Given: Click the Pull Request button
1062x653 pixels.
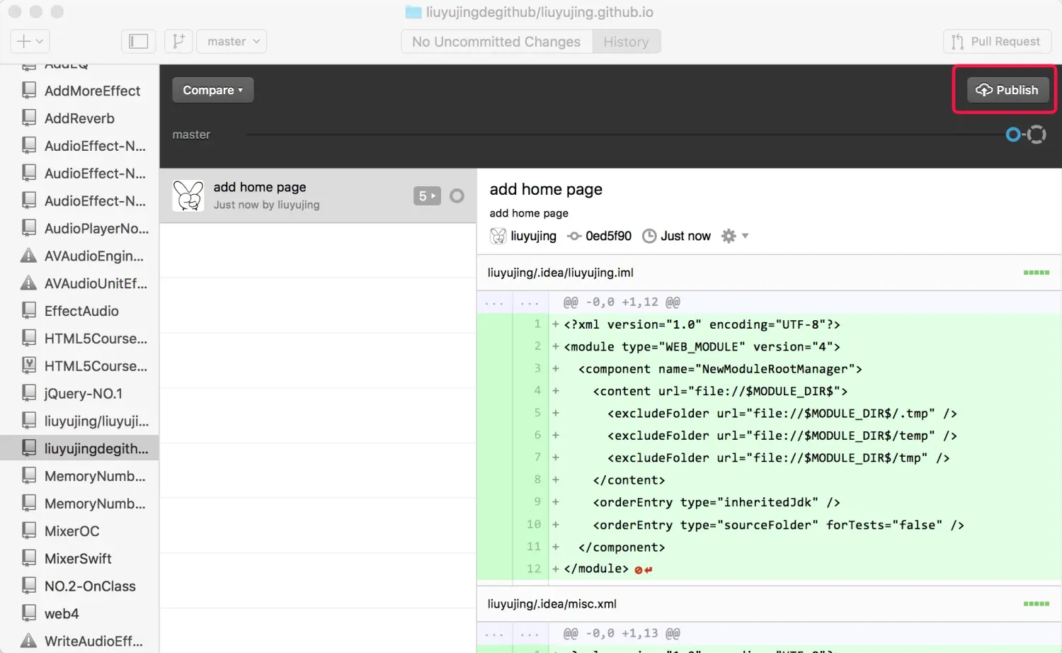Looking at the screenshot, I should [x=996, y=41].
